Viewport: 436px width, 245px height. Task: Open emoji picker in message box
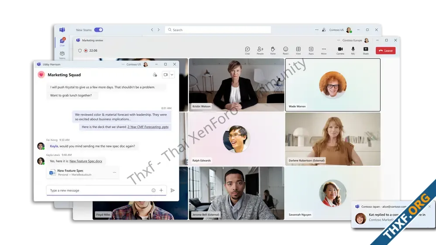(154, 190)
